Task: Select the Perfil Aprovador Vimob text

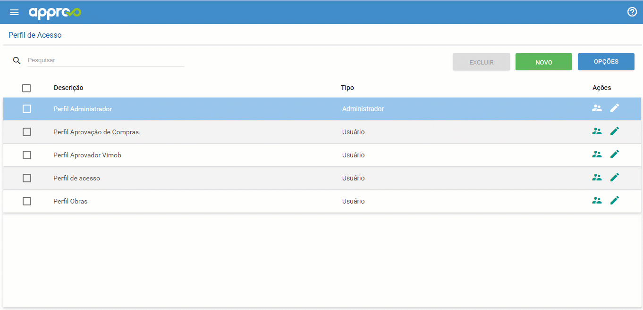Action: pyautogui.click(x=87, y=155)
